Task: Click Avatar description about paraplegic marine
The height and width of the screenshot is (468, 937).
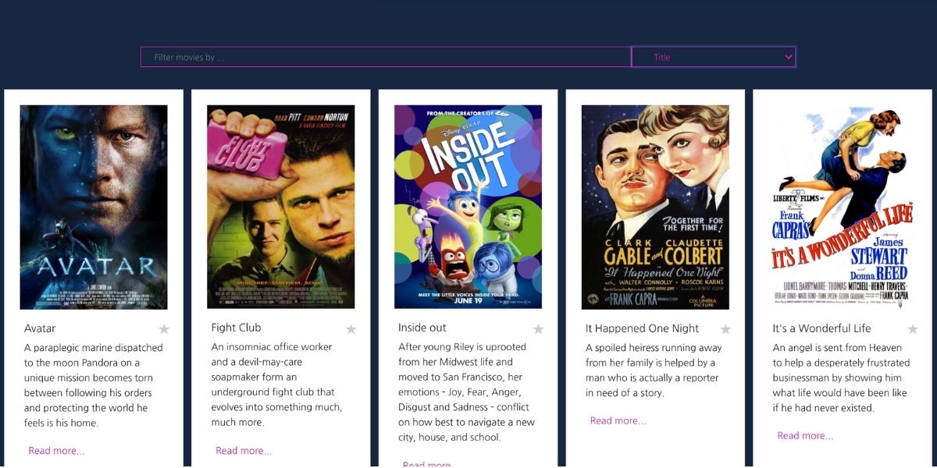Action: (x=94, y=385)
